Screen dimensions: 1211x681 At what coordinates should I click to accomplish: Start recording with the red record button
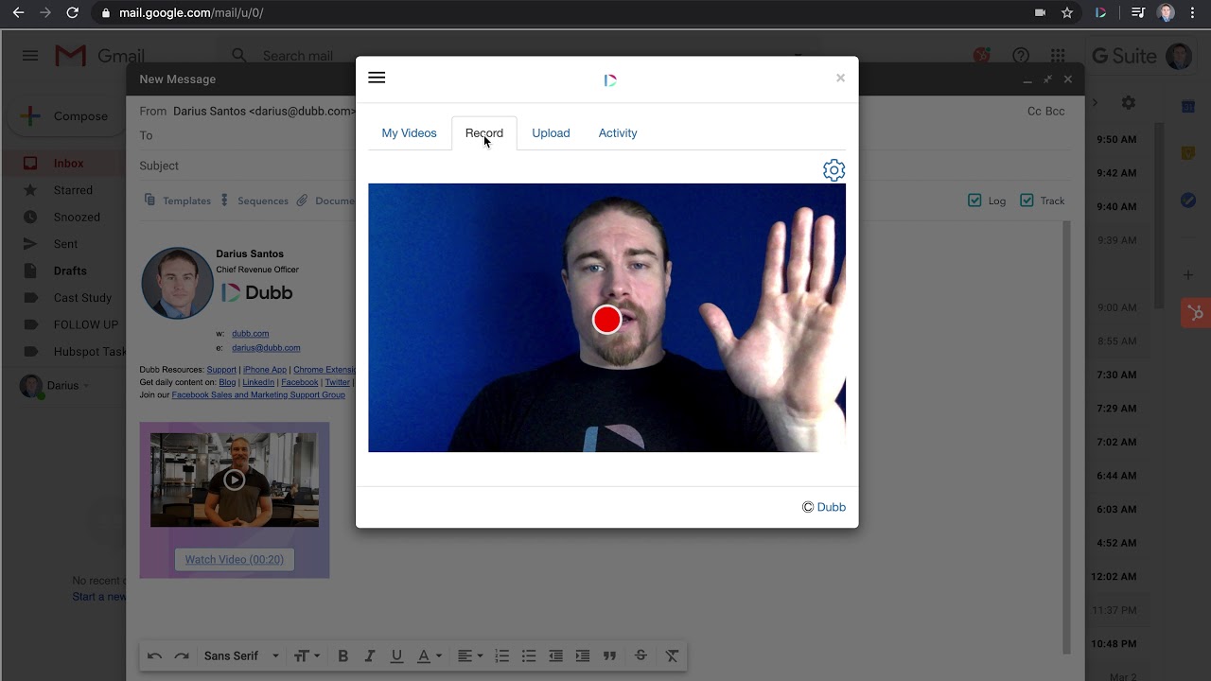coord(606,320)
